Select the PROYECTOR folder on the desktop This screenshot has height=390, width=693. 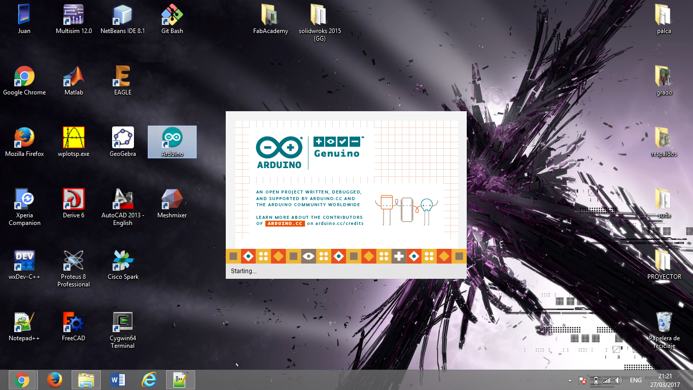click(664, 266)
